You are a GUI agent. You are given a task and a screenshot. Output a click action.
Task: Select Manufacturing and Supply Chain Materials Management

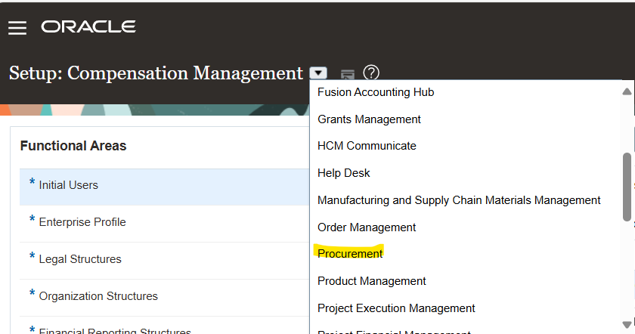pyautogui.click(x=459, y=200)
